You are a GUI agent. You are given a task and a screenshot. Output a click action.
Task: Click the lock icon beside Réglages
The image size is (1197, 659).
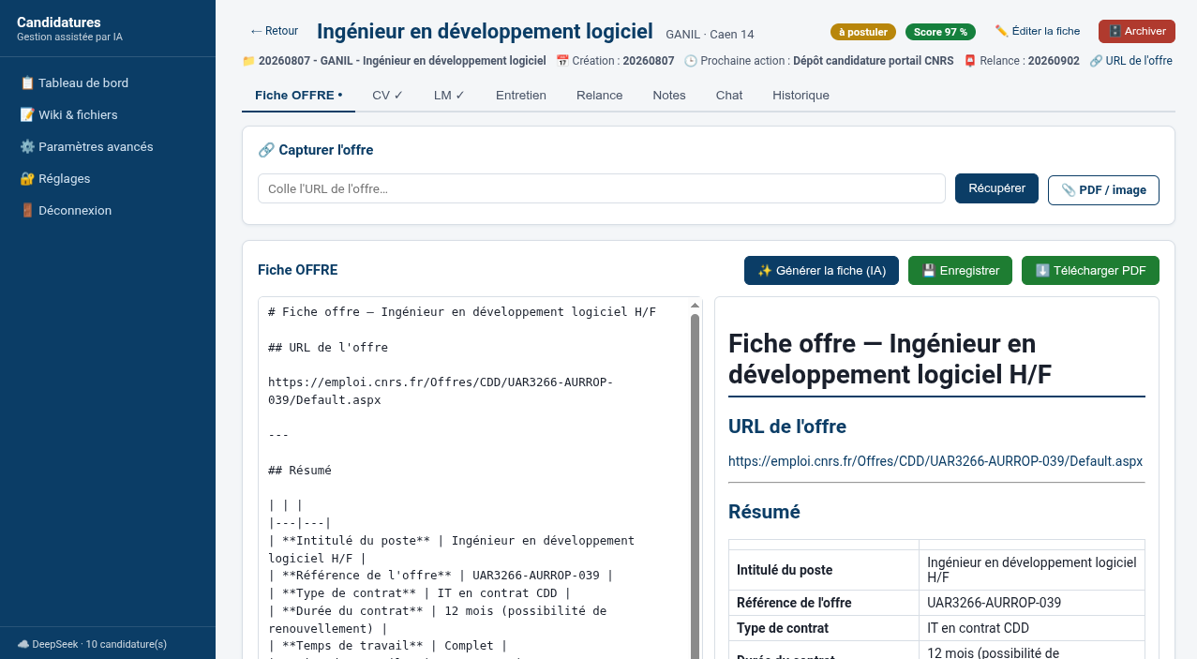(27, 178)
